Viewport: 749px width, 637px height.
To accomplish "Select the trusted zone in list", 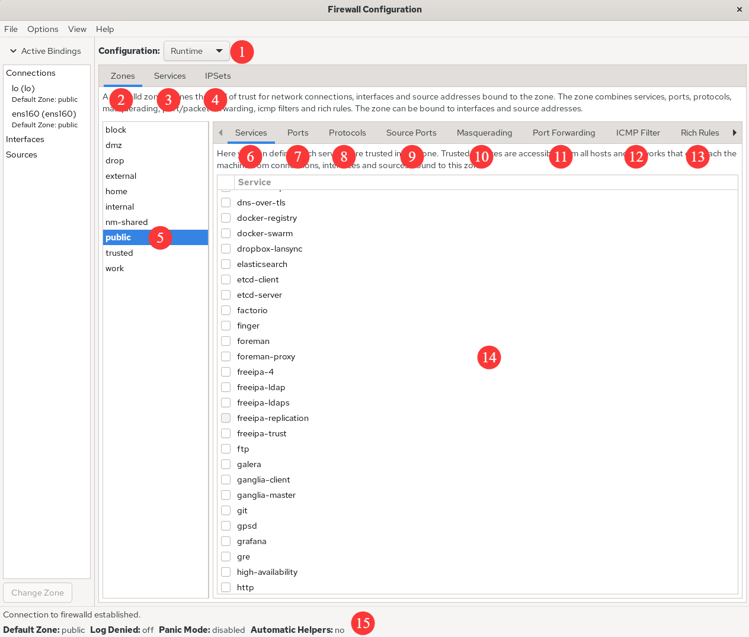I will (119, 253).
